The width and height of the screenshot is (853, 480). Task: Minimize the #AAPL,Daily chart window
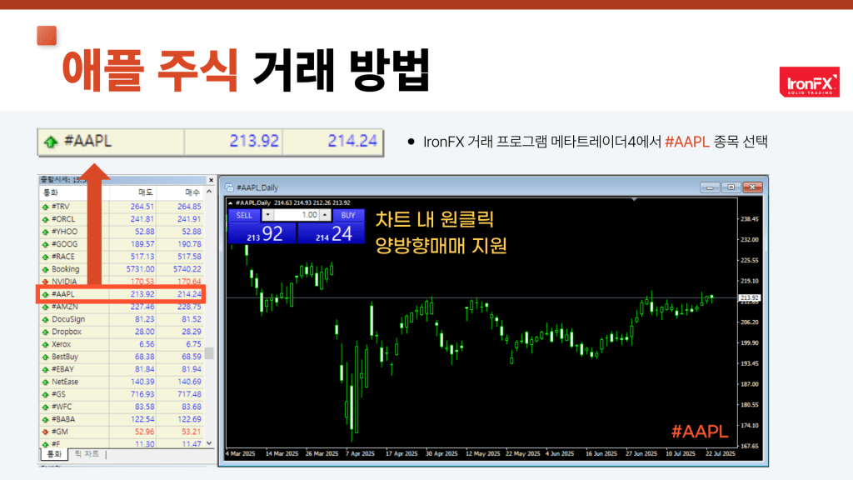coord(710,187)
